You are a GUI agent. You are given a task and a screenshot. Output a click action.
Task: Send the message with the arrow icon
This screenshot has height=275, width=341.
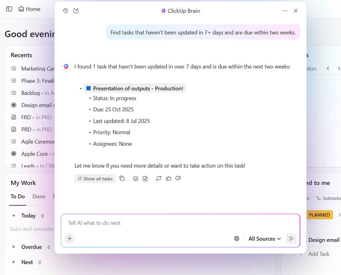point(291,238)
